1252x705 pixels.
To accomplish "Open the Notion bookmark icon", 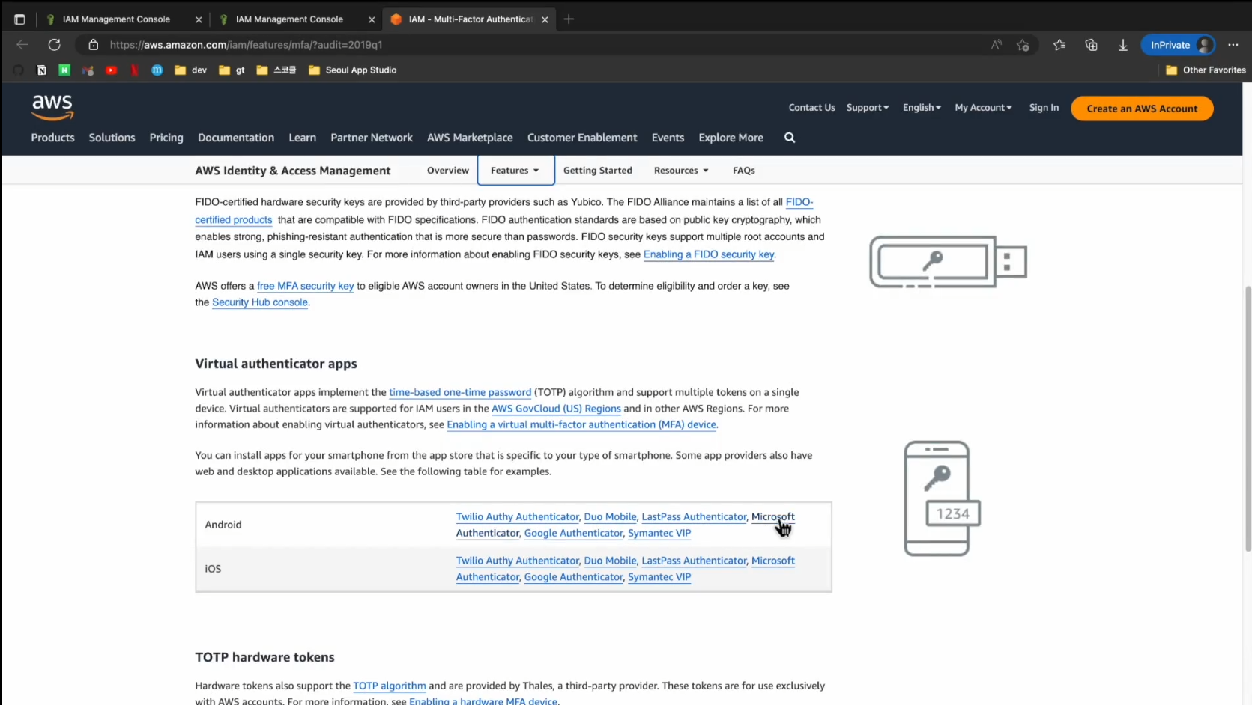I will (42, 70).
